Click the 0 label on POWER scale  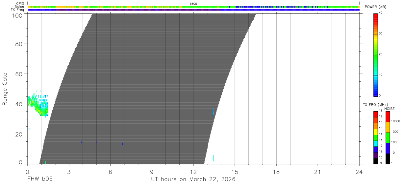(380, 96)
